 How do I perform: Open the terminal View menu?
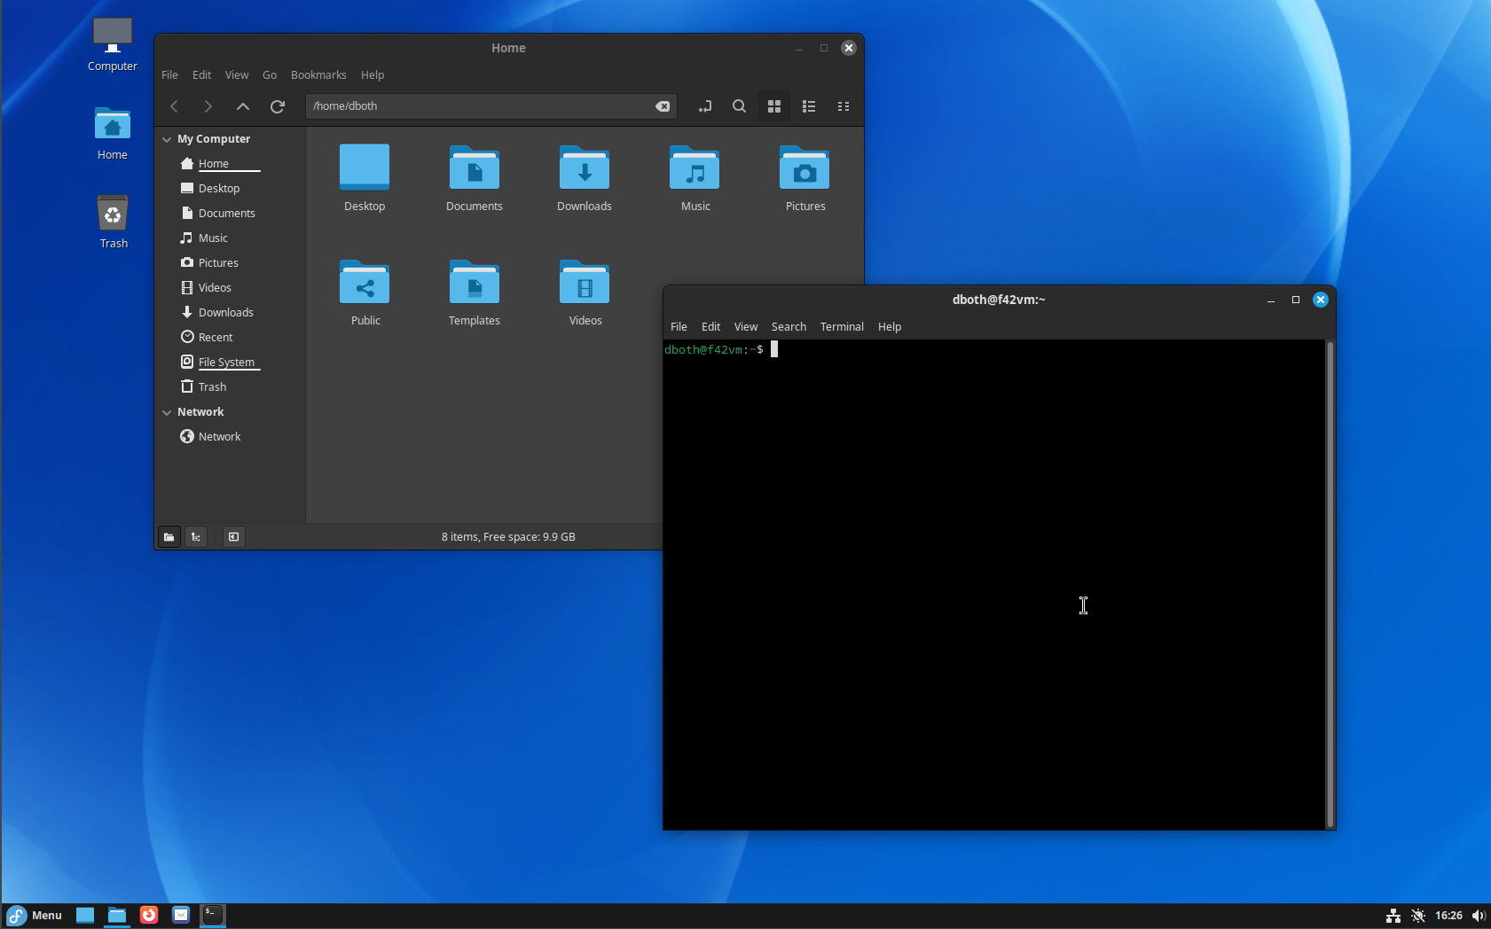pos(746,327)
